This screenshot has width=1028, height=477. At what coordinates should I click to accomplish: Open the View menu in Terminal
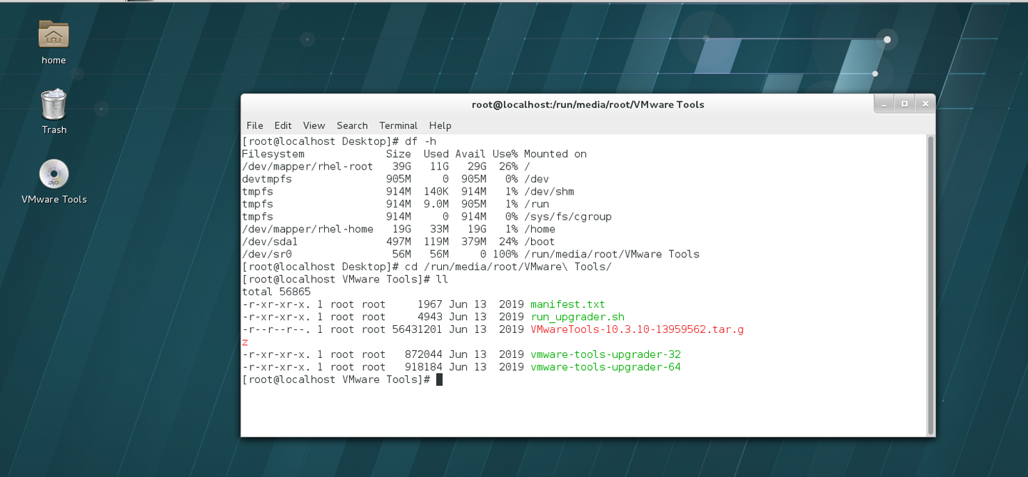pos(313,125)
